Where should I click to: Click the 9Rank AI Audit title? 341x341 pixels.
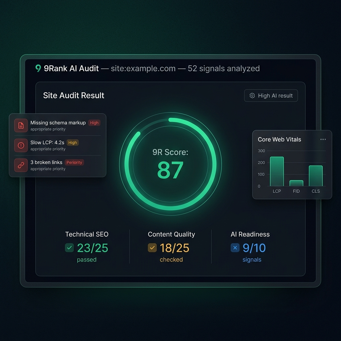pyautogui.click(x=71, y=69)
